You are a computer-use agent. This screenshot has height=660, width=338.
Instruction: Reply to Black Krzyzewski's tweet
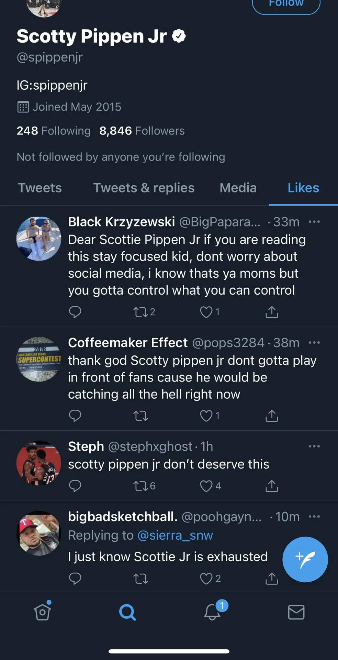[x=75, y=312]
